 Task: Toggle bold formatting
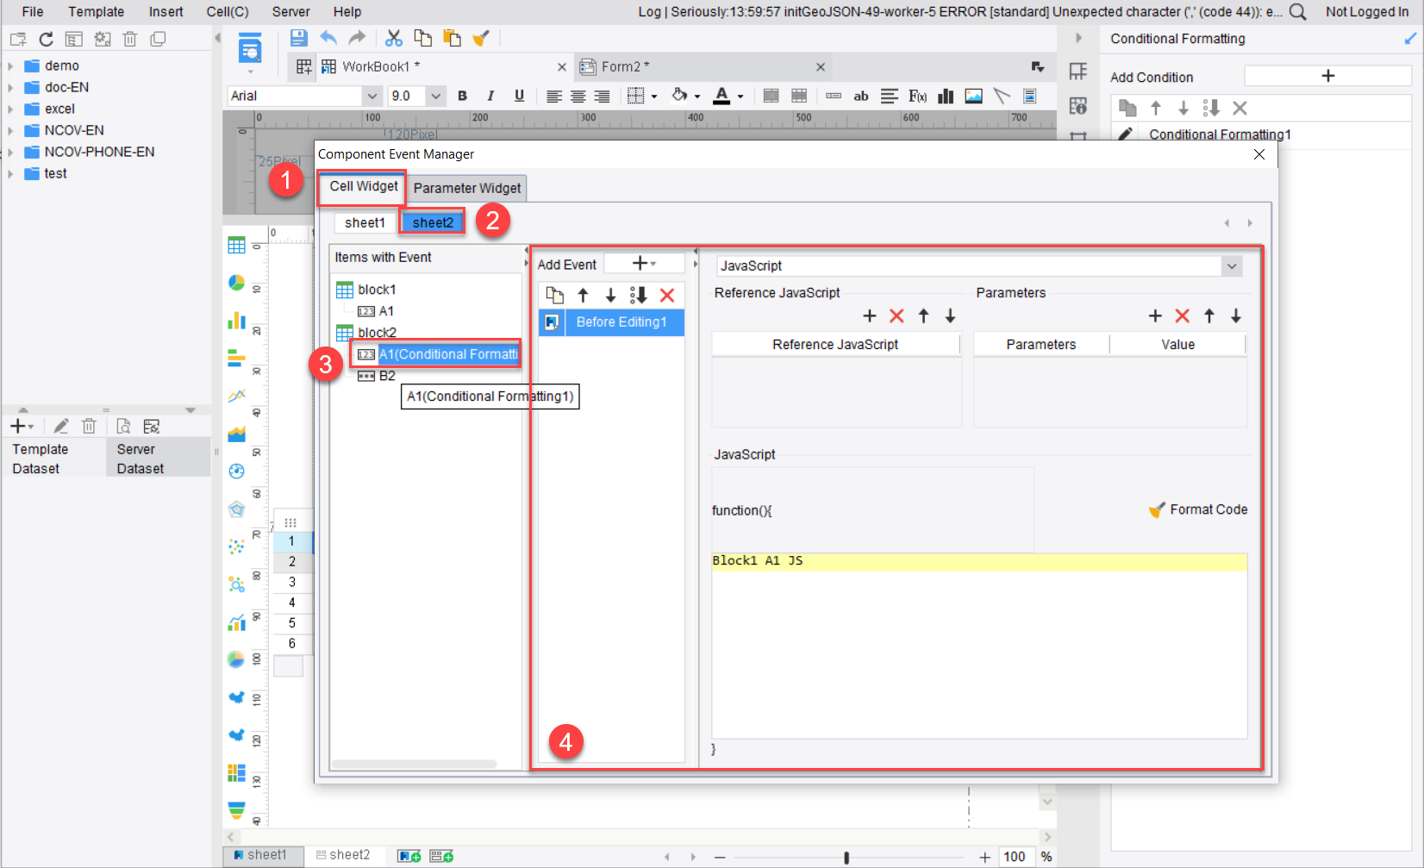coord(463,96)
